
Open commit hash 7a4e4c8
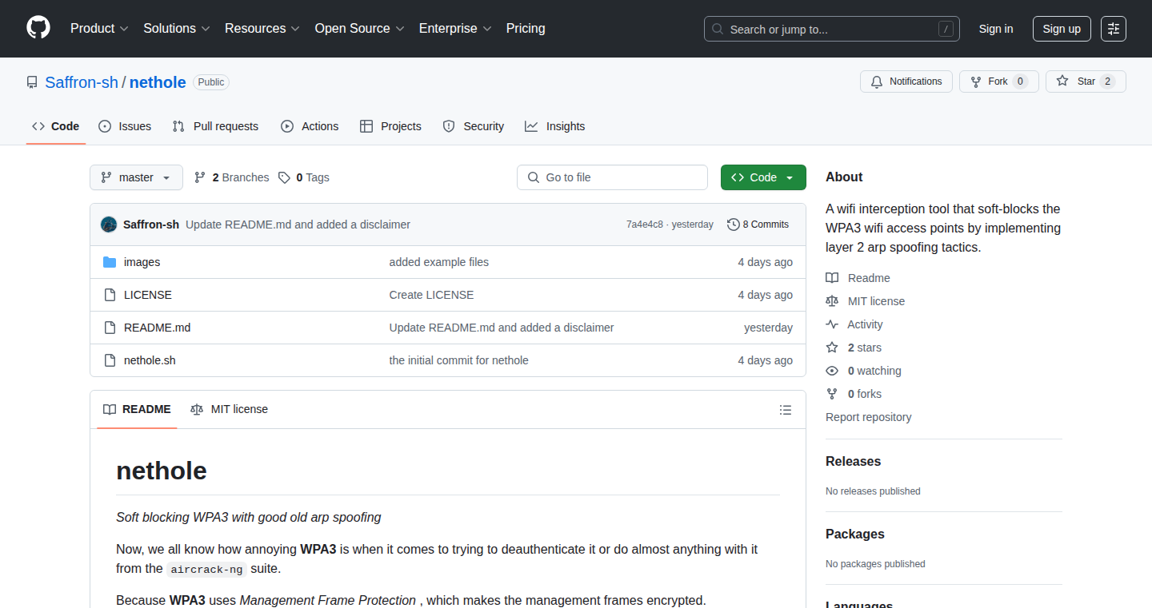[x=645, y=225]
